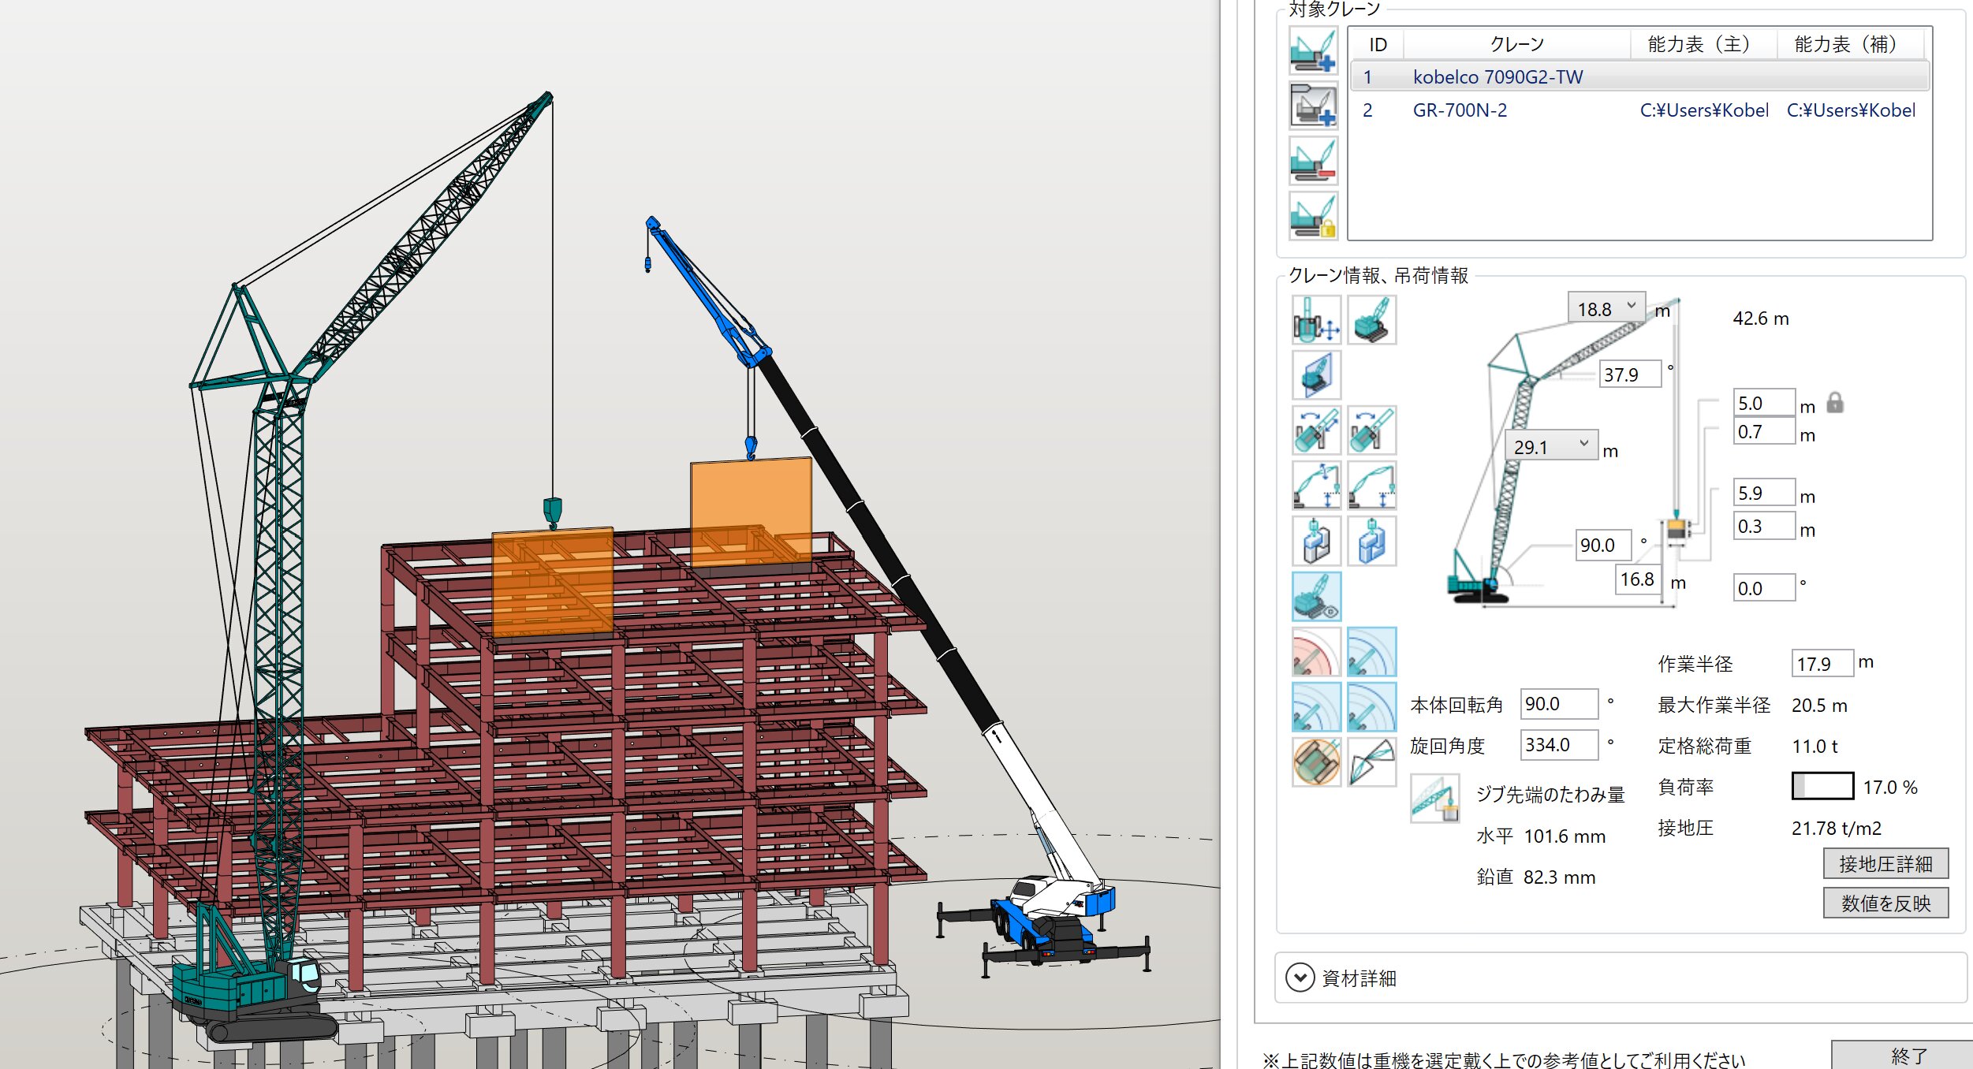Toggle the crane visibility eye icon
1973x1069 pixels.
[1316, 597]
